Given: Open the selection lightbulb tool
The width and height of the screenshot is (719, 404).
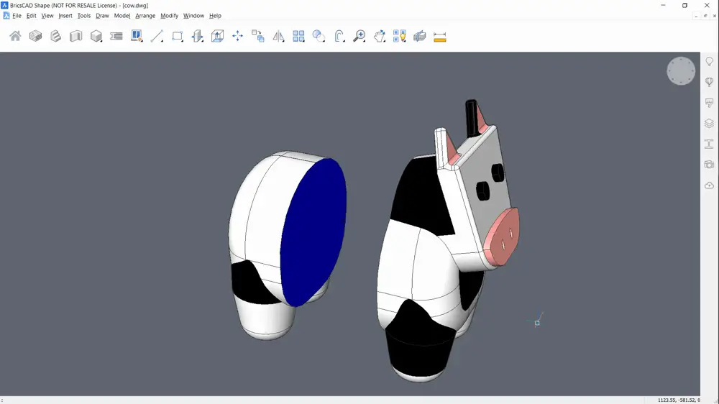Looking at the screenshot, I should [399, 36].
